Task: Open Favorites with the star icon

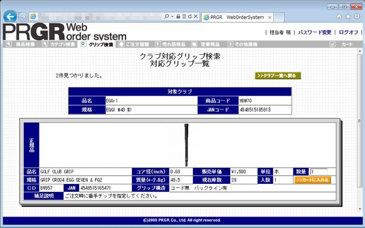Action: point(348,16)
